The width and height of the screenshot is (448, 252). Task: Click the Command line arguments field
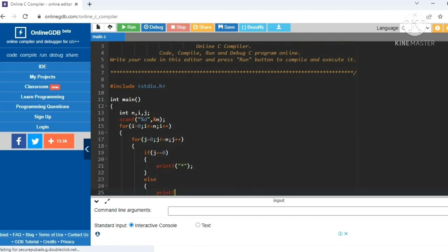coord(308,211)
